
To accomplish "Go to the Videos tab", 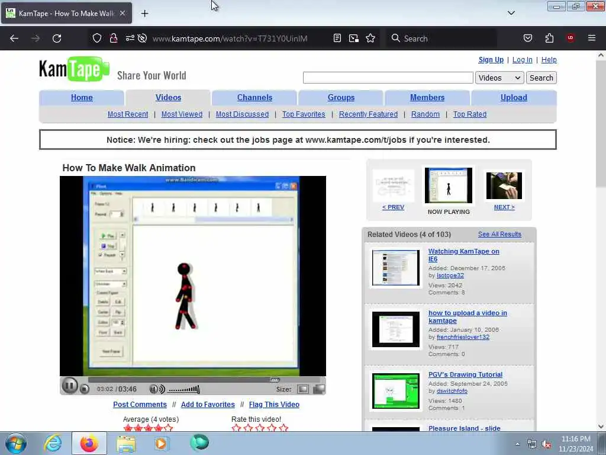I will tap(168, 98).
